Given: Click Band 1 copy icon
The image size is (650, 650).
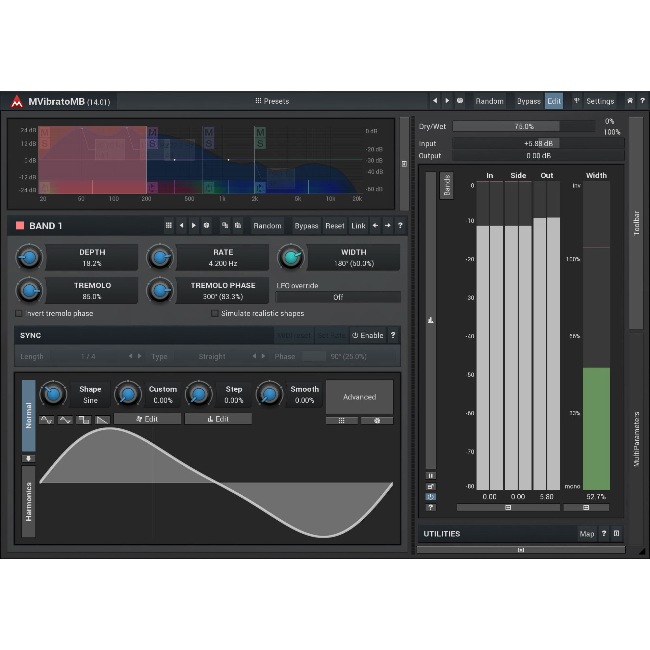Looking at the screenshot, I should click(x=225, y=226).
